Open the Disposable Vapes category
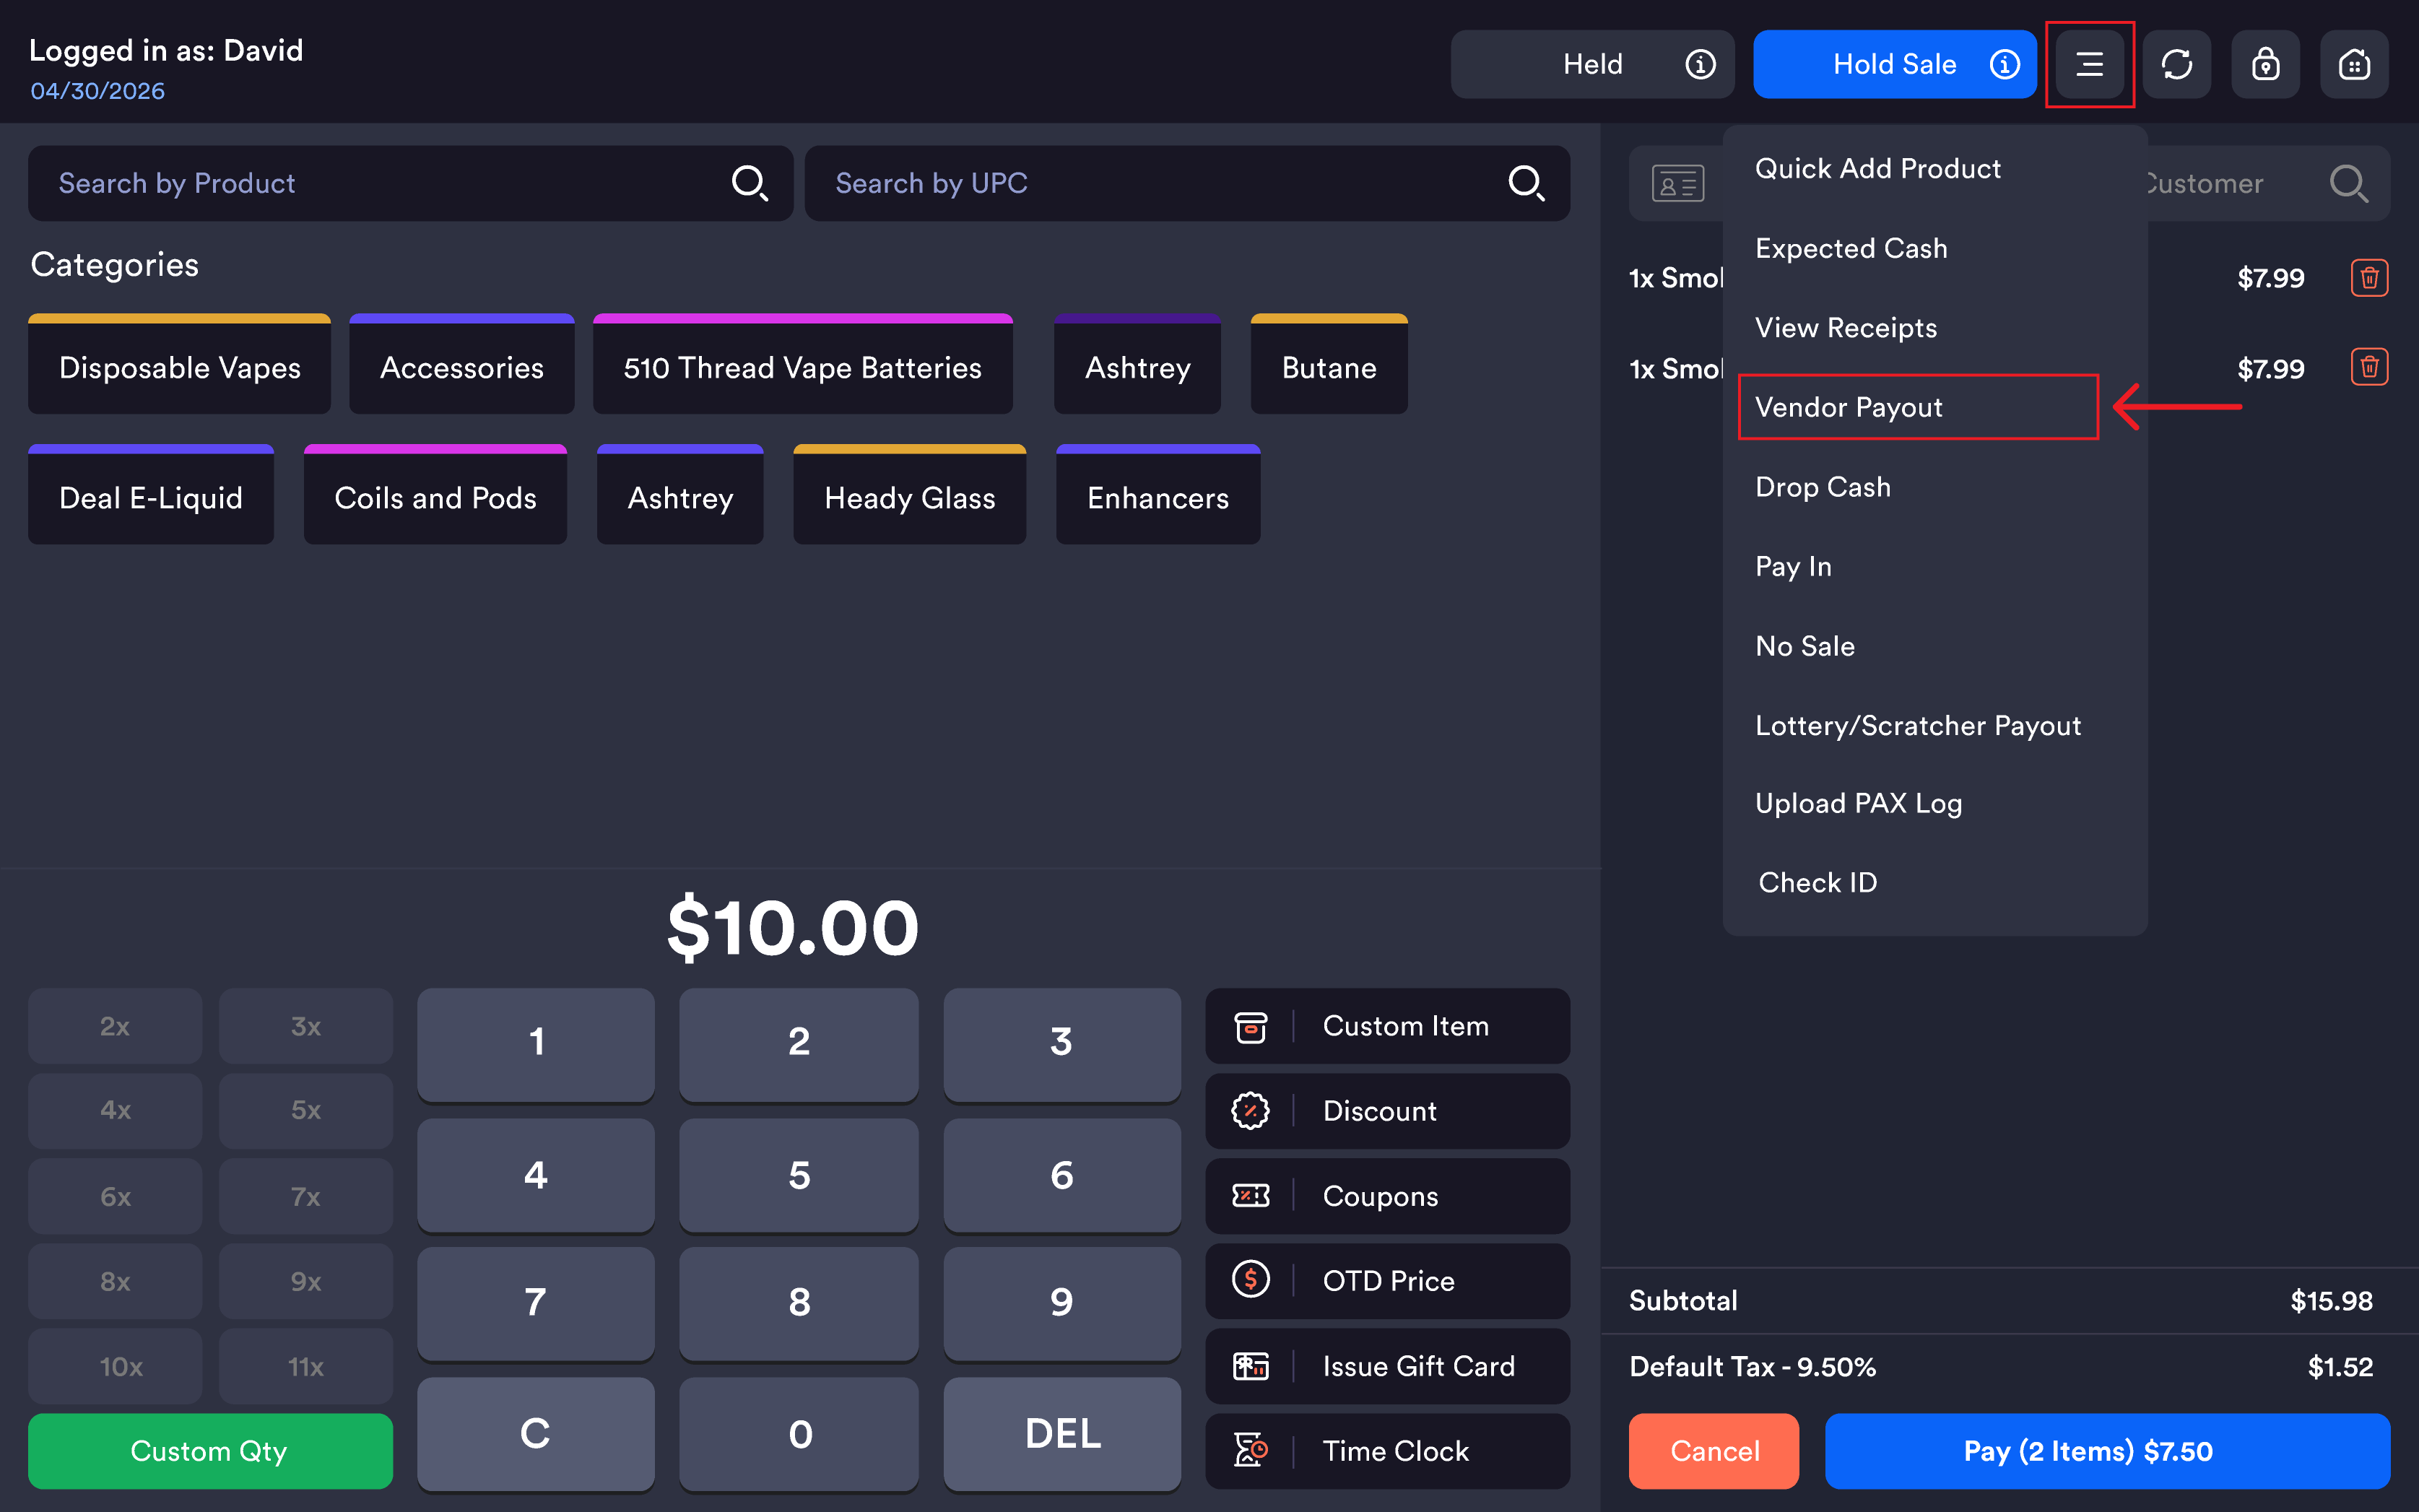Screen dimensions: 2419x1512 (x=179, y=364)
